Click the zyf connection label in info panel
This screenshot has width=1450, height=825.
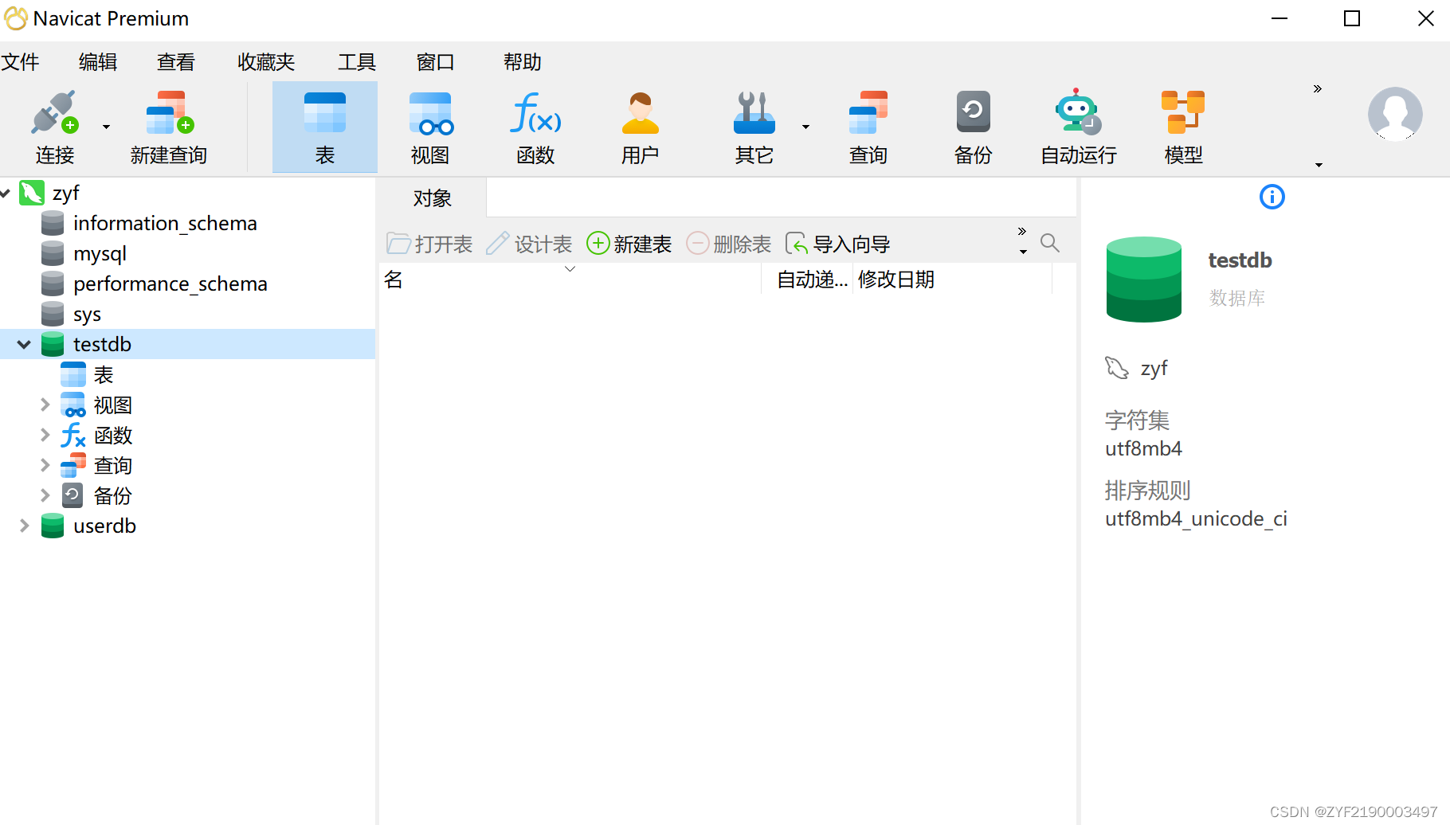[1154, 369]
